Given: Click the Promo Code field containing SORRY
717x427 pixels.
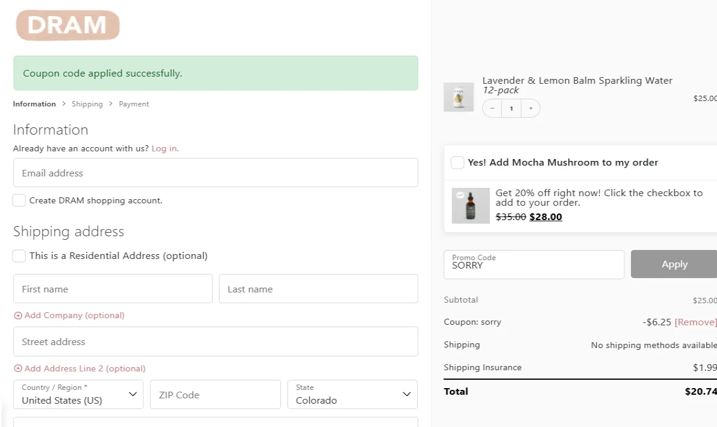Looking at the screenshot, I should [534, 264].
